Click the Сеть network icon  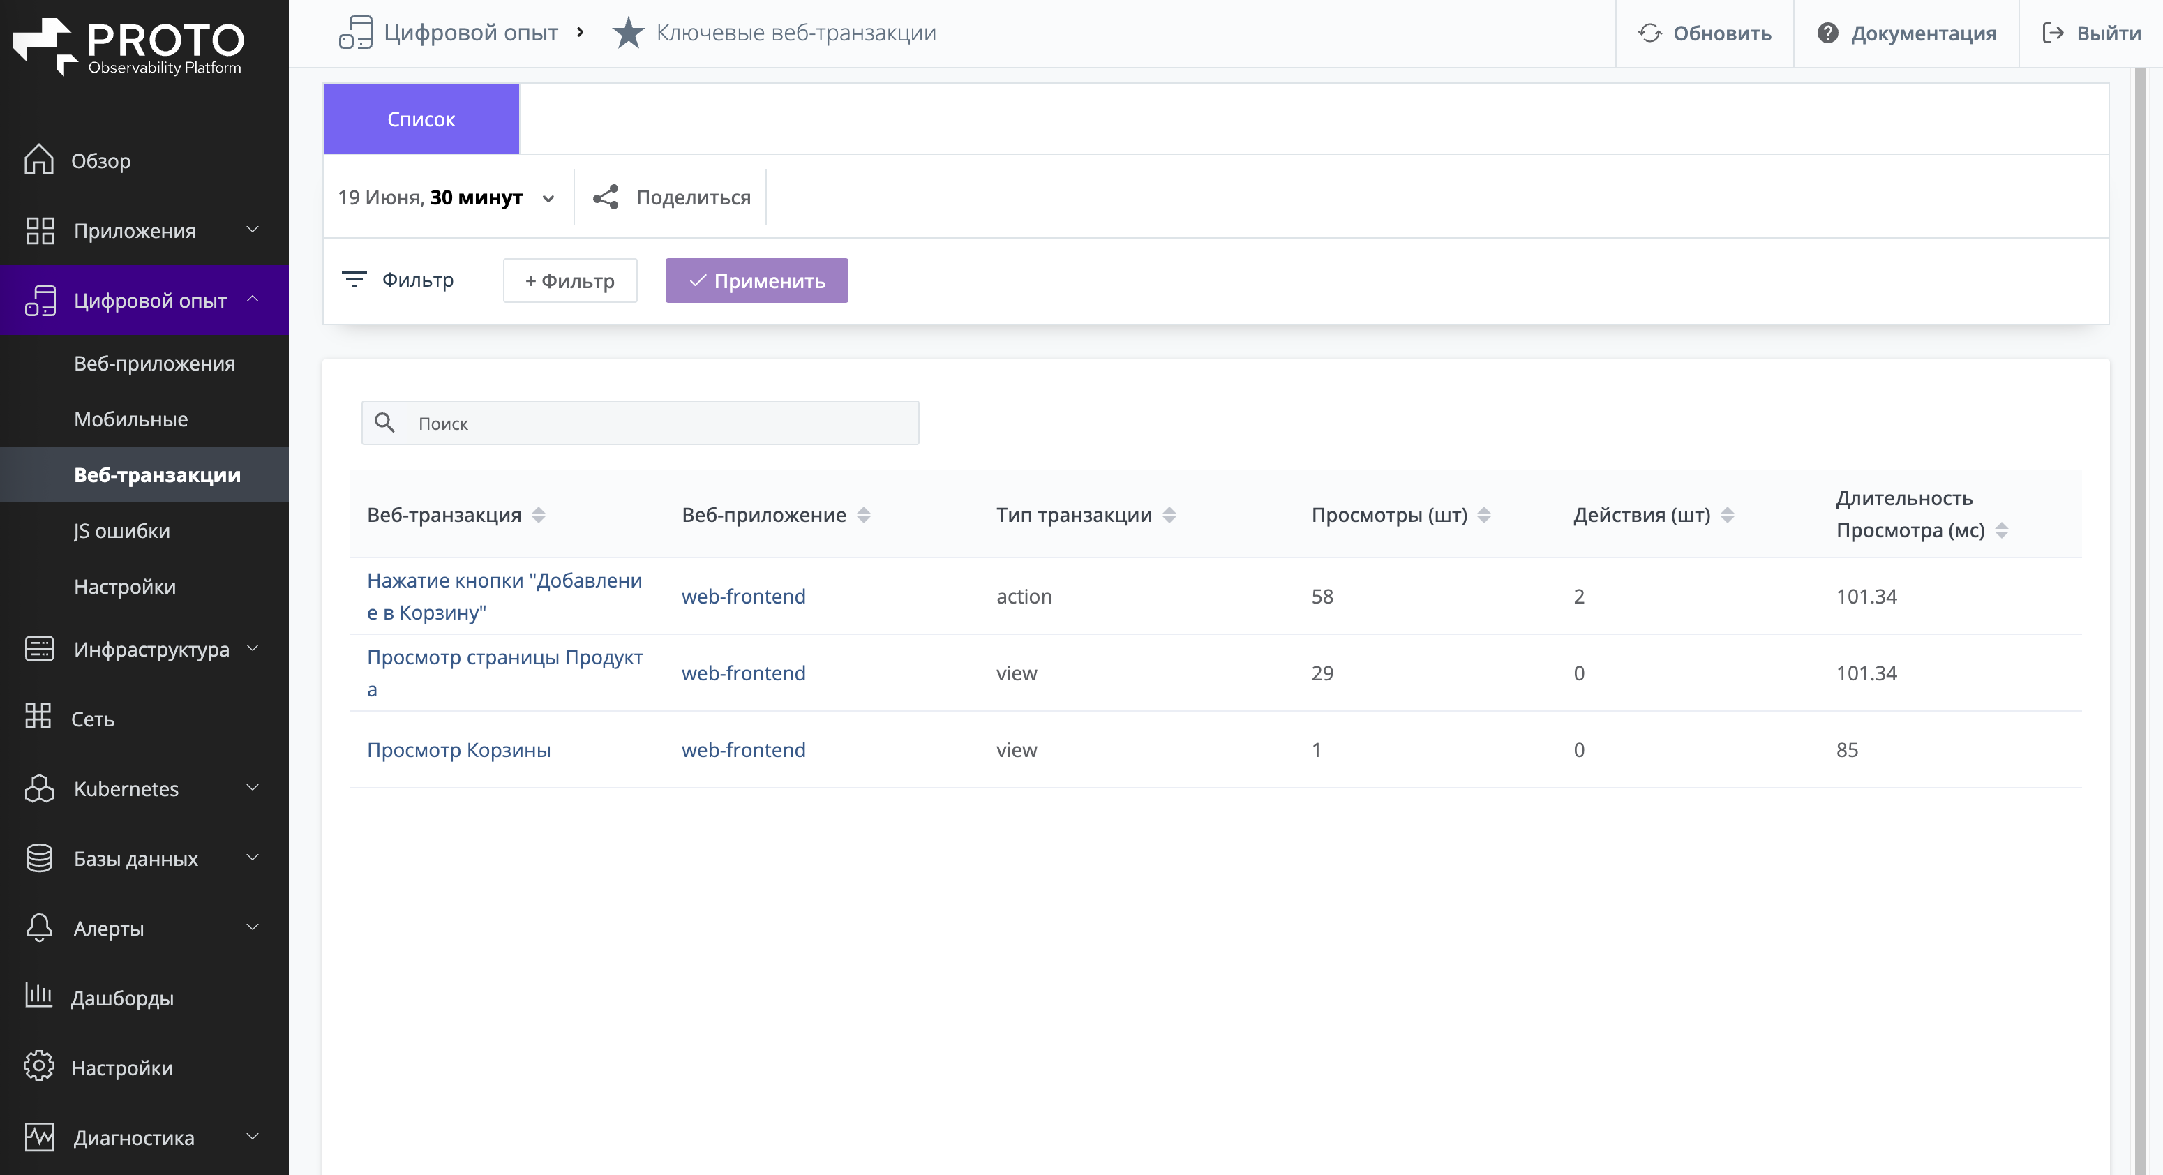click(38, 717)
